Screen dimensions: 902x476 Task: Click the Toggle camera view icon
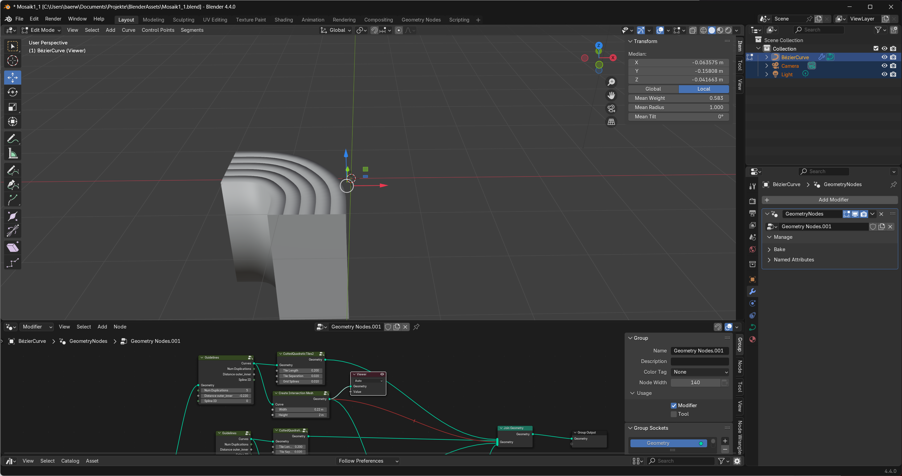(x=611, y=109)
